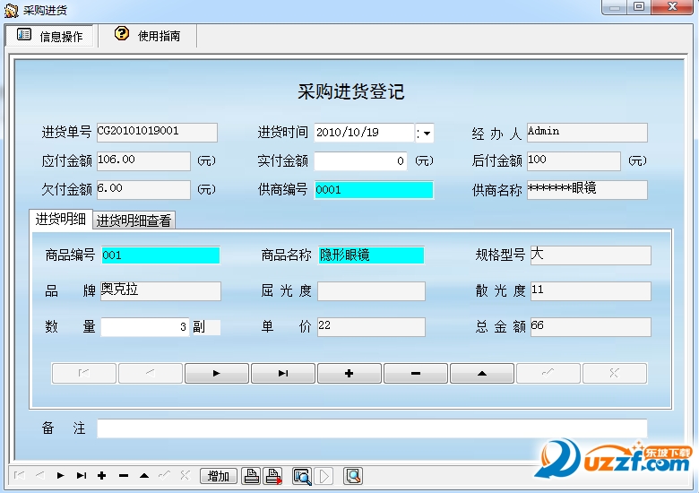The height and width of the screenshot is (493, 699).
Task: Click the 商品名称 field showing 隐形眼镜
Action: click(x=371, y=255)
